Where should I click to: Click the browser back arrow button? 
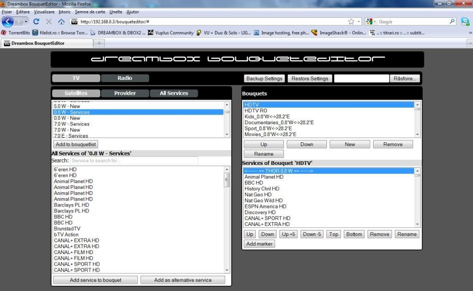click(8, 21)
